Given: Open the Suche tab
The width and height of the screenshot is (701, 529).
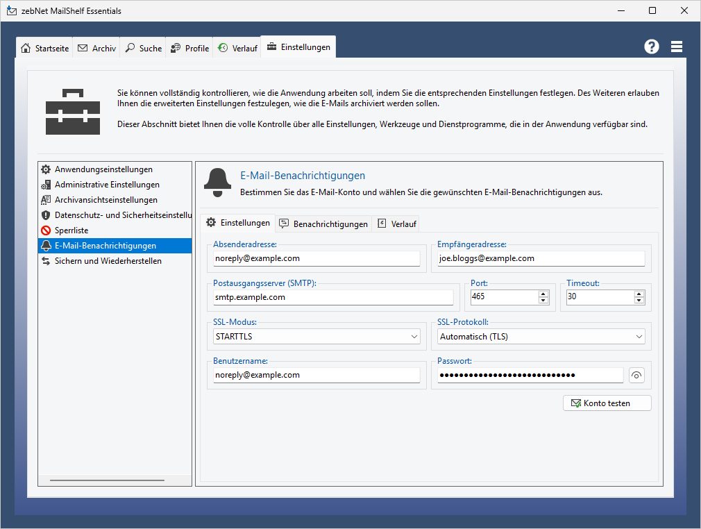Looking at the screenshot, I should (143, 49).
